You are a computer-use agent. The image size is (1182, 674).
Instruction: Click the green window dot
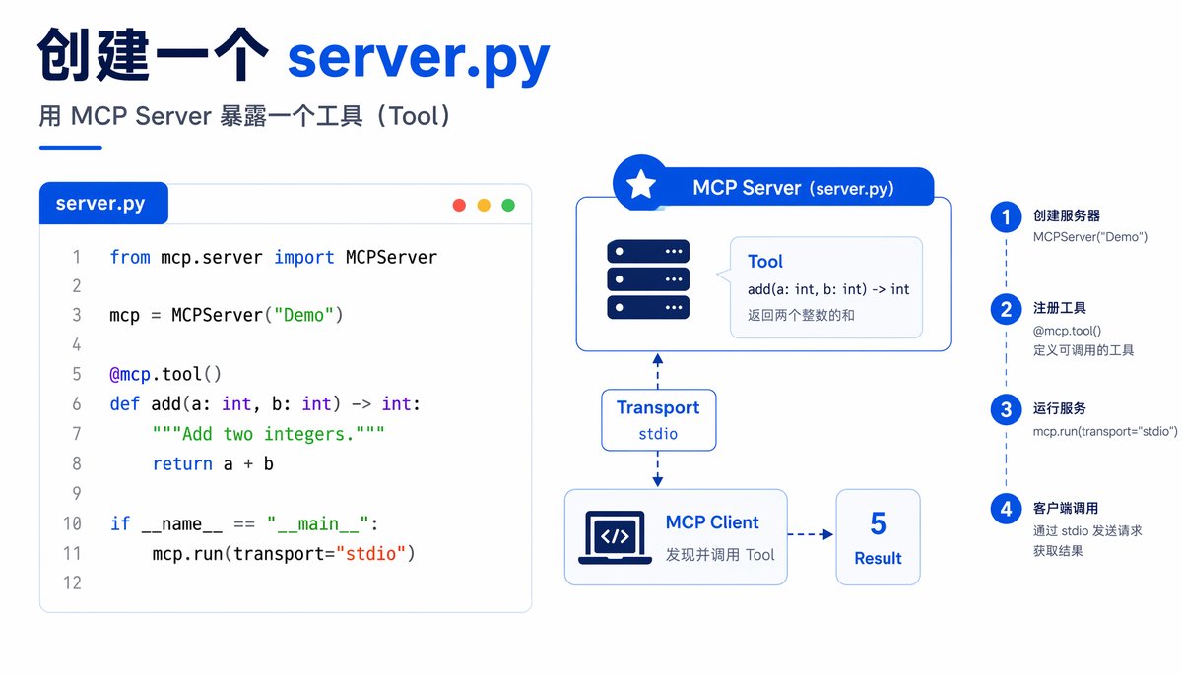coord(508,205)
